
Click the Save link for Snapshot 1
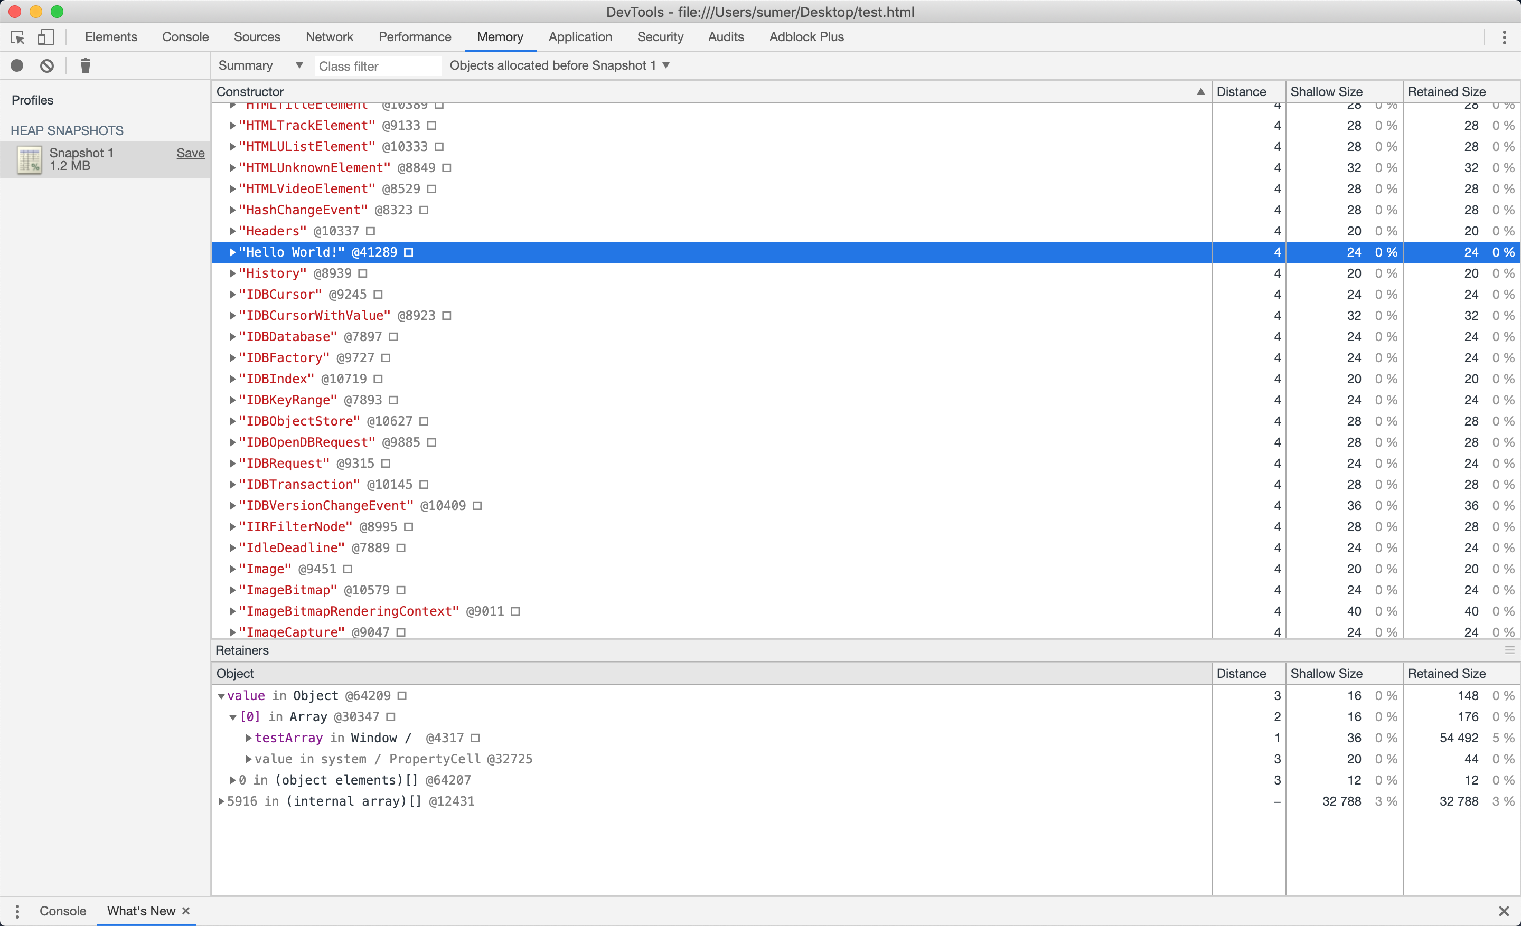190,153
